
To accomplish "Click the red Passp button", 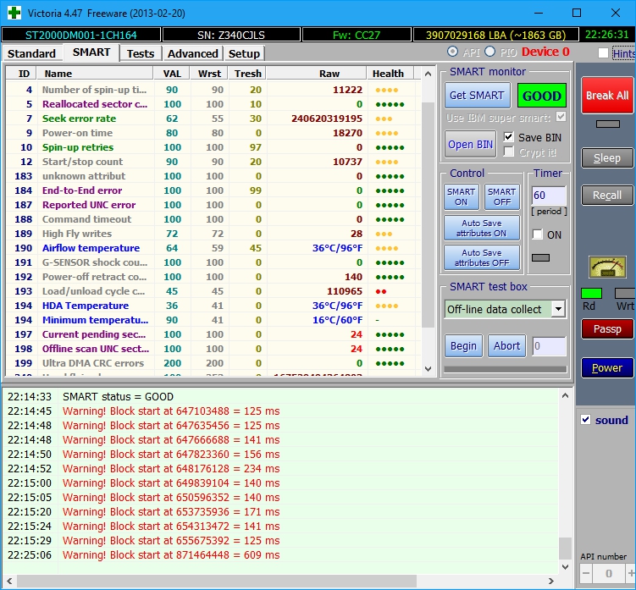I will [x=607, y=328].
